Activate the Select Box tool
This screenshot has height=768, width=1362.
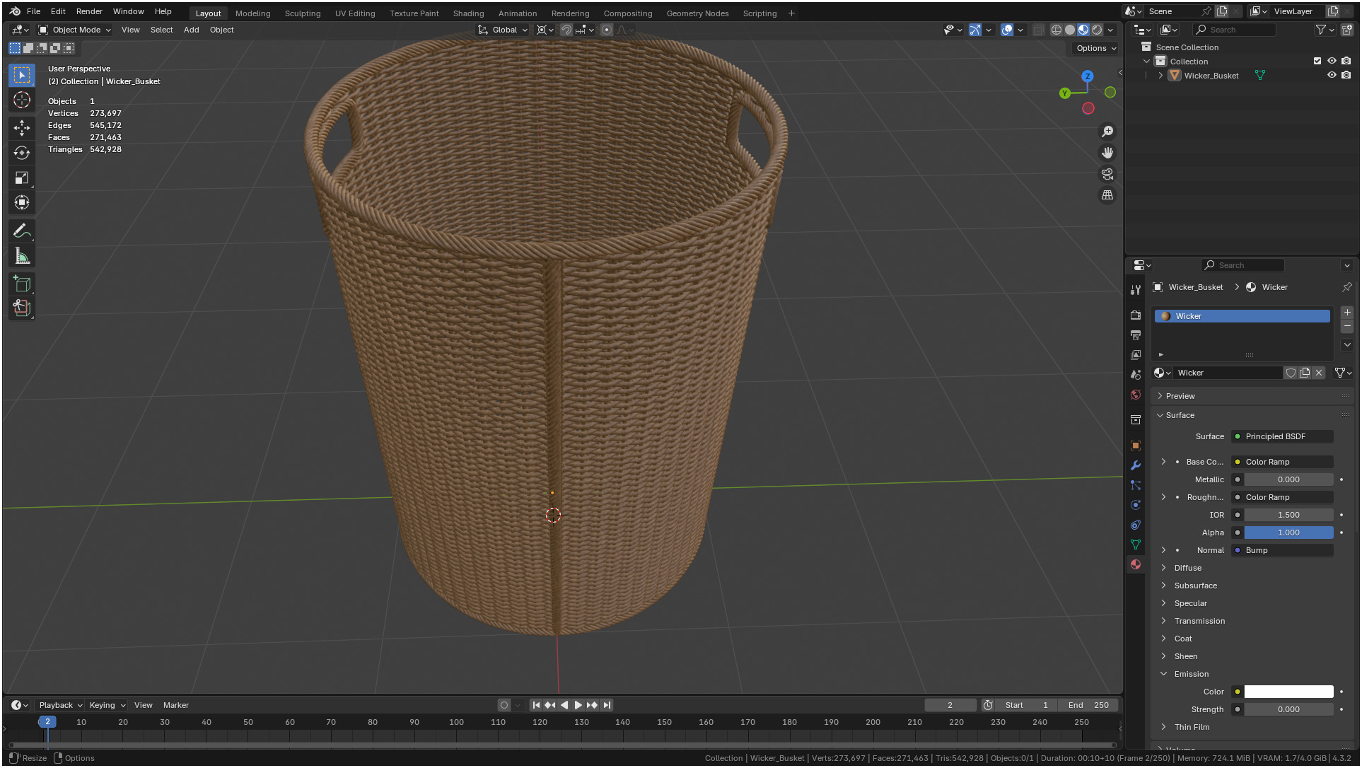click(x=22, y=75)
